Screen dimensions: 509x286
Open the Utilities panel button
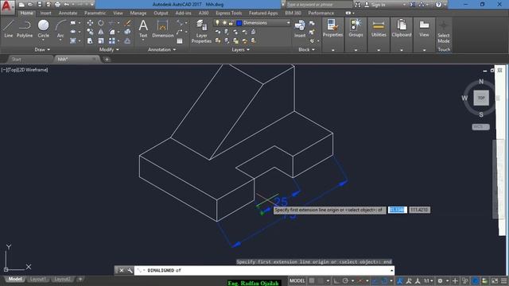coord(379,29)
